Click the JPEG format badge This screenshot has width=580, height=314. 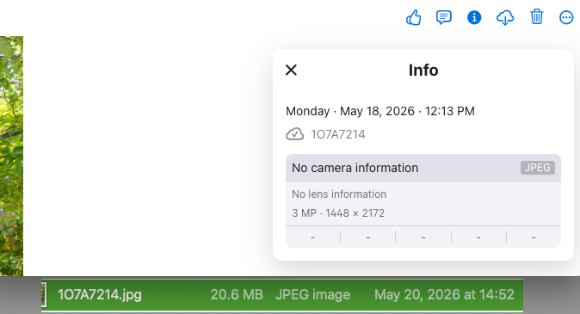(x=538, y=168)
